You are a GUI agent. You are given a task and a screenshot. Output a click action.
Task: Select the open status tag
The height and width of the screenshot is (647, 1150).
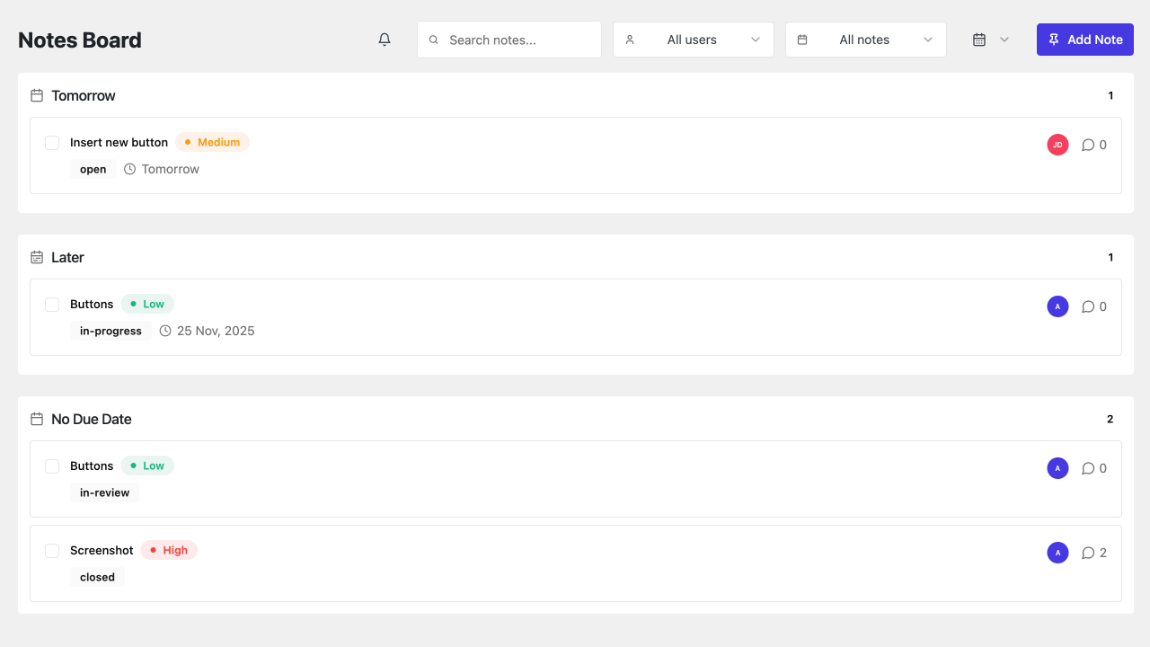[93, 169]
